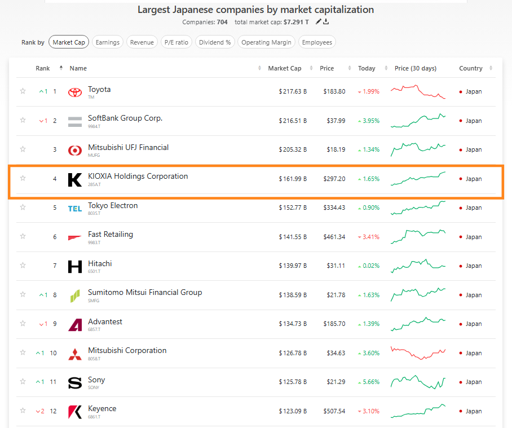Click the download icon beside total market cap
The height and width of the screenshot is (428, 512).
click(x=326, y=21)
